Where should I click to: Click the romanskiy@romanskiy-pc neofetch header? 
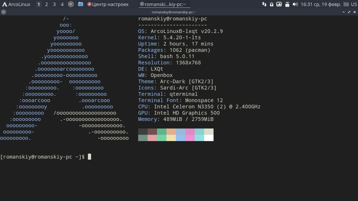(x=173, y=19)
